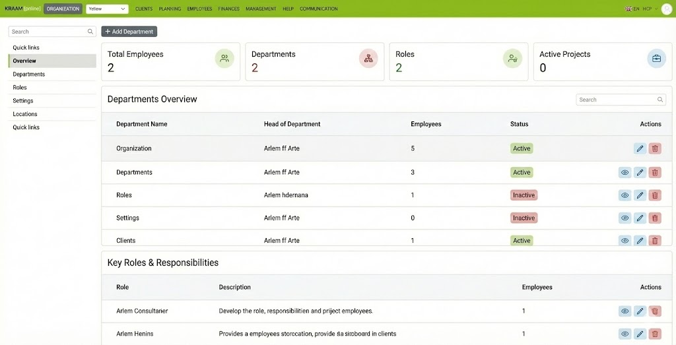
Task: Edit the Departments row with pencil icon
Action: (640, 172)
